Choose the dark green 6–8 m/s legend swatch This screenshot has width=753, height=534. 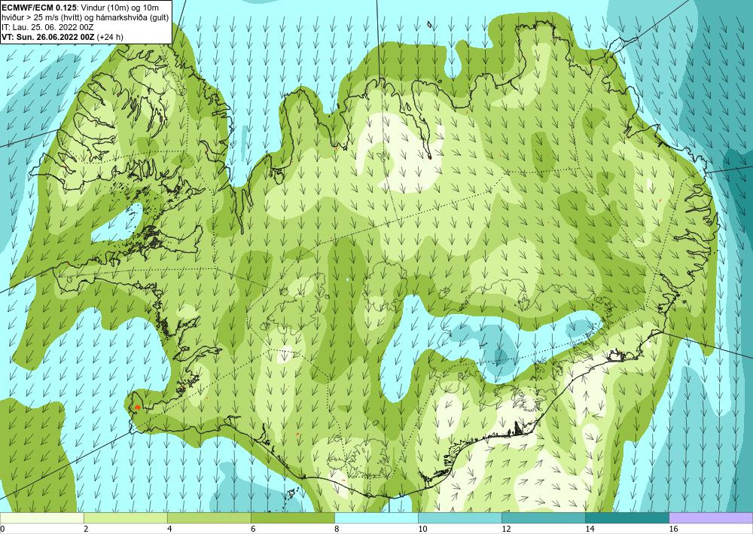pos(292,518)
